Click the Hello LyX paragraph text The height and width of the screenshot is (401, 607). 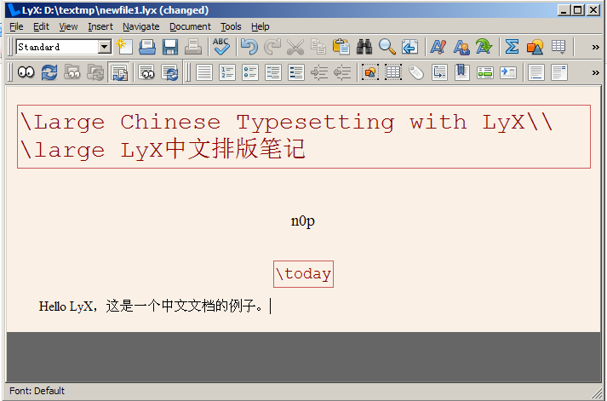coord(151,306)
